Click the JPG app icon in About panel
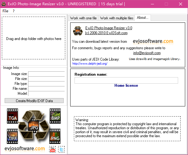Screen dimensions: 188x155 tap(77, 31)
